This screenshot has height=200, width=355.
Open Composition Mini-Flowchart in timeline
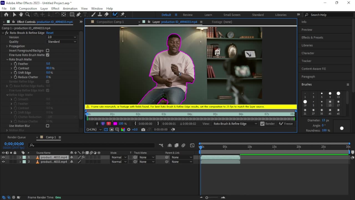pyautogui.click(x=161, y=145)
